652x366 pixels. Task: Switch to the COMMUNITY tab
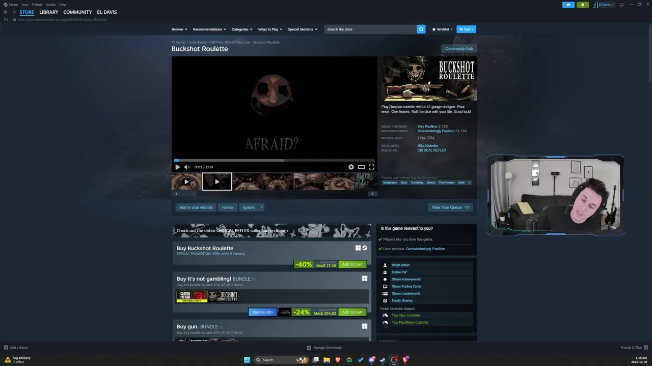[77, 12]
